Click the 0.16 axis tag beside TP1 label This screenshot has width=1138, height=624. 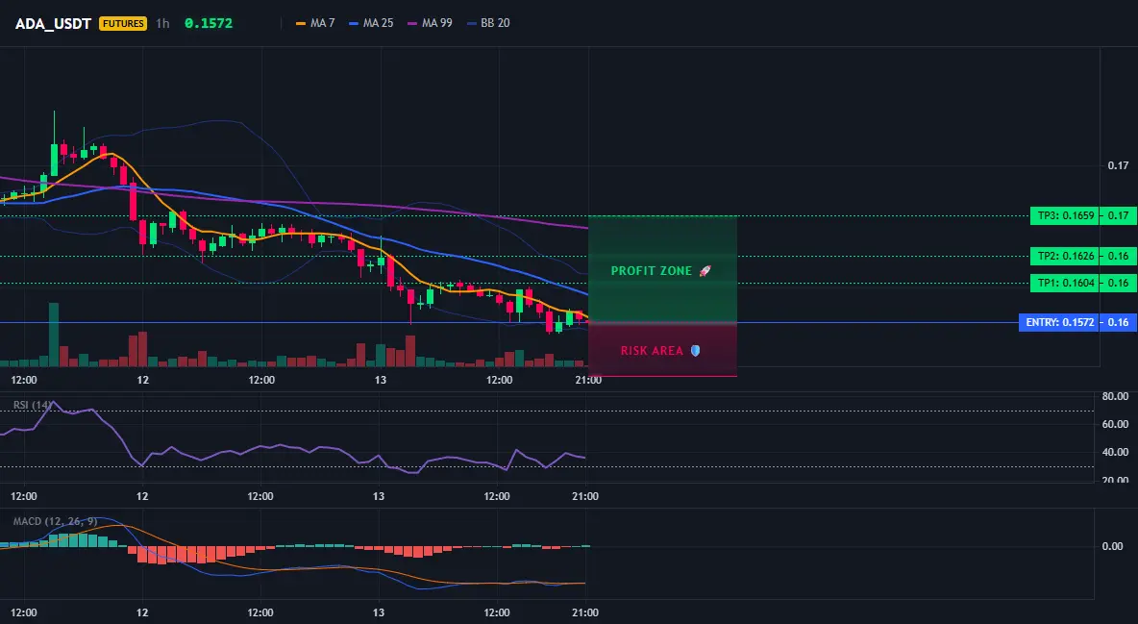1119,284
